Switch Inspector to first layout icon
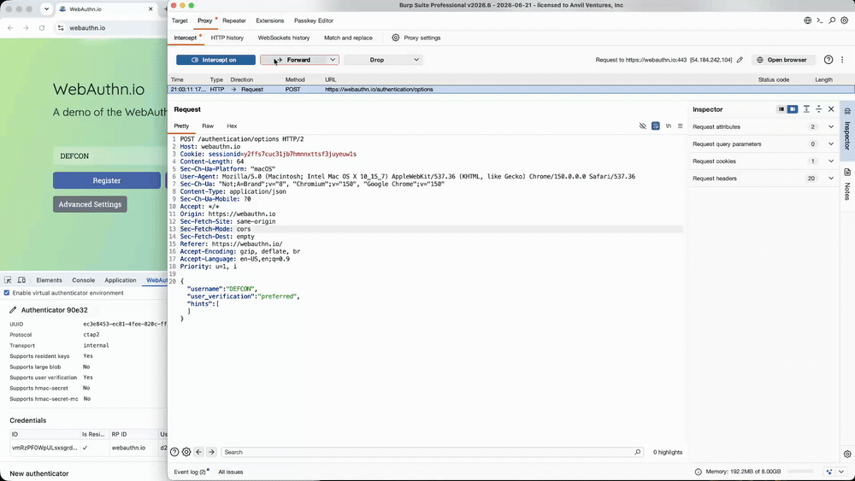The height and width of the screenshot is (481, 855). [x=781, y=109]
